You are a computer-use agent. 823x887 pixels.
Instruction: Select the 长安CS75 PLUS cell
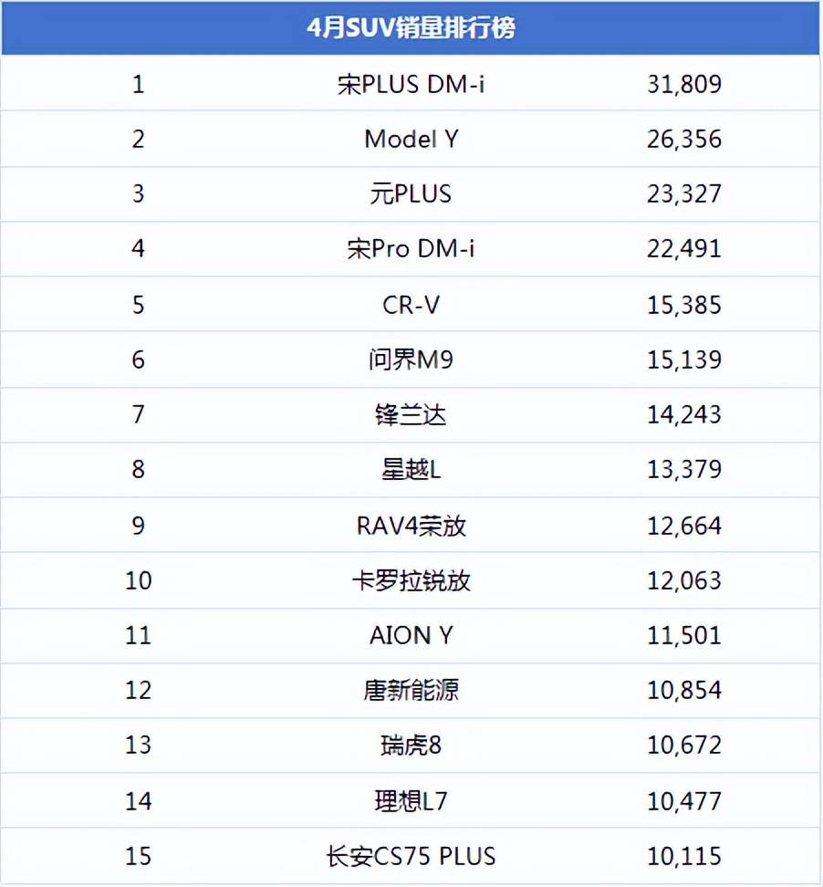(x=411, y=856)
